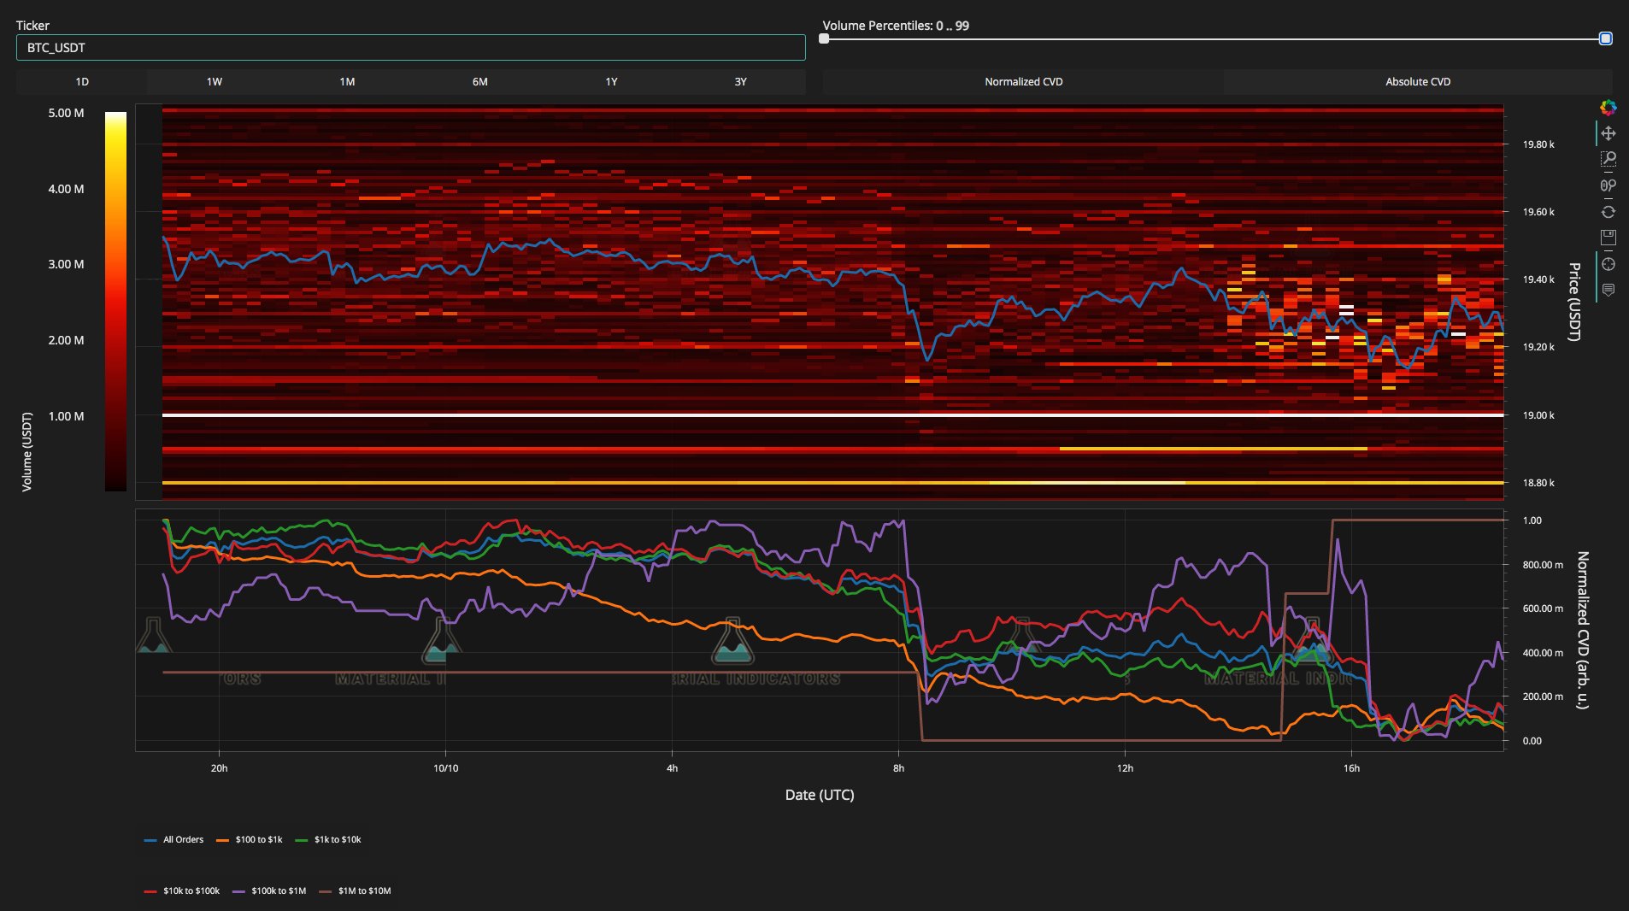Toggle the hover tooltip tool
Screen dimensions: 1629x911
click(1610, 290)
